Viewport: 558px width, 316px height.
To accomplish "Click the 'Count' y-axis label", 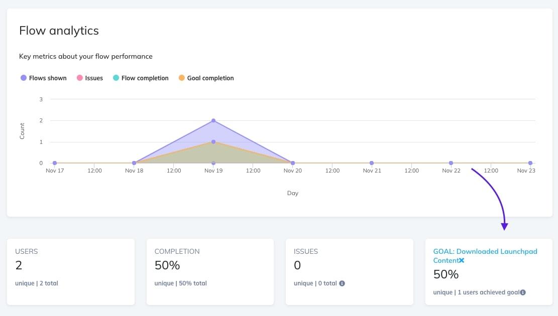I will click(x=22, y=131).
